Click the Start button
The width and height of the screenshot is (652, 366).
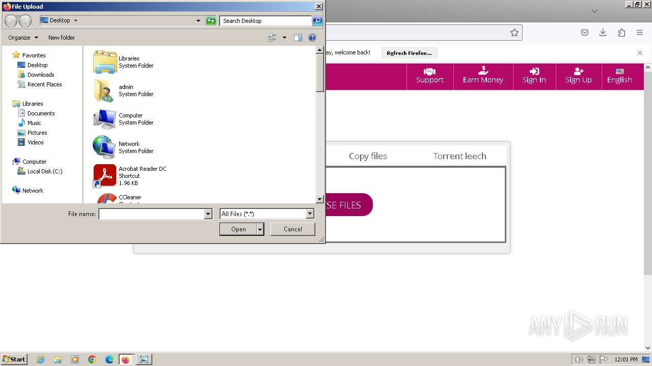click(14, 359)
